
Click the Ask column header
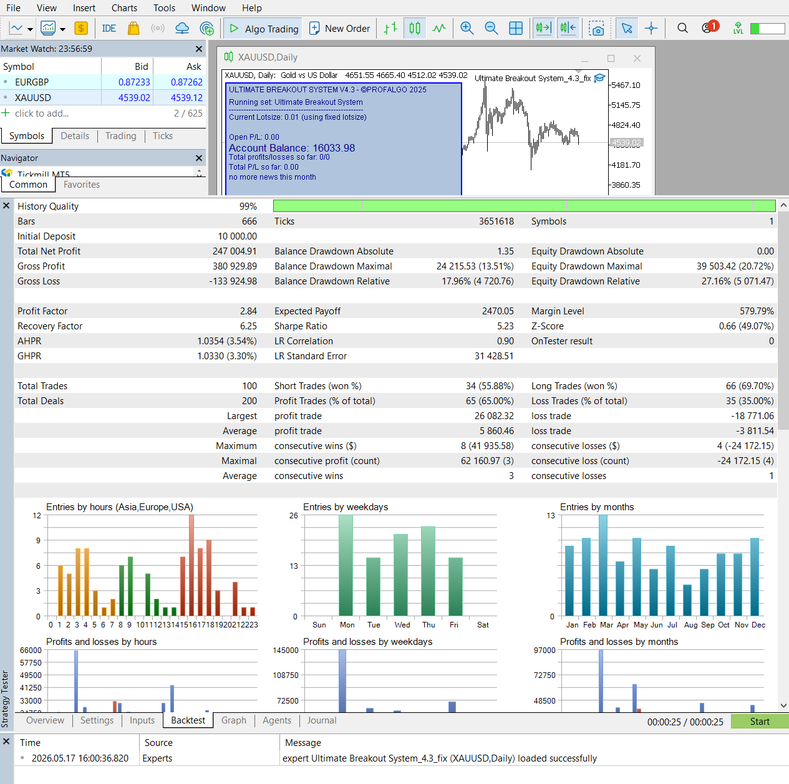point(180,67)
